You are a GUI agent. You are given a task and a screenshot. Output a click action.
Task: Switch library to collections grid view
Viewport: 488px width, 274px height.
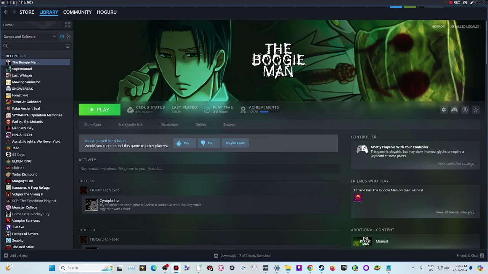tap(67, 25)
